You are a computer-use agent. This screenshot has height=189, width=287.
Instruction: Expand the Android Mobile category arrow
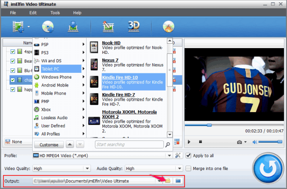(83, 85)
